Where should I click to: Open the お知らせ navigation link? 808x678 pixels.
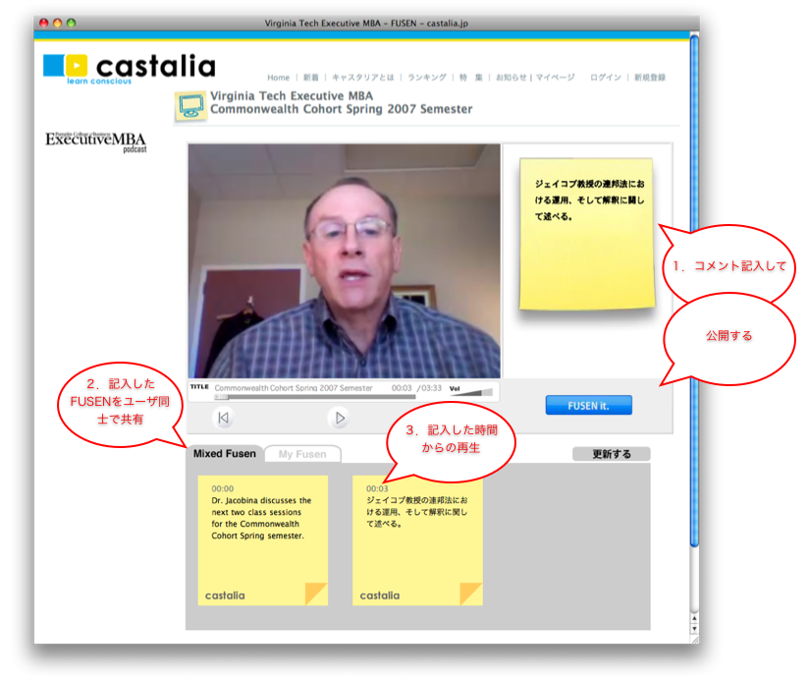coord(511,78)
